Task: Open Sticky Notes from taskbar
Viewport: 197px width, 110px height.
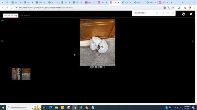Action: coord(63,107)
